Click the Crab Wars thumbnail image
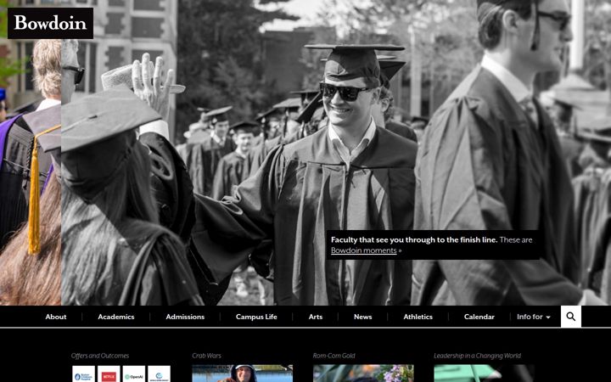 pos(243,374)
